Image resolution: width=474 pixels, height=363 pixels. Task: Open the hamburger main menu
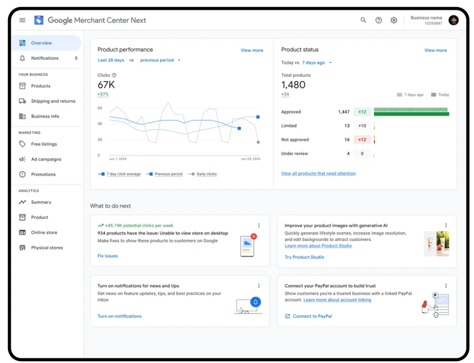pos(22,20)
